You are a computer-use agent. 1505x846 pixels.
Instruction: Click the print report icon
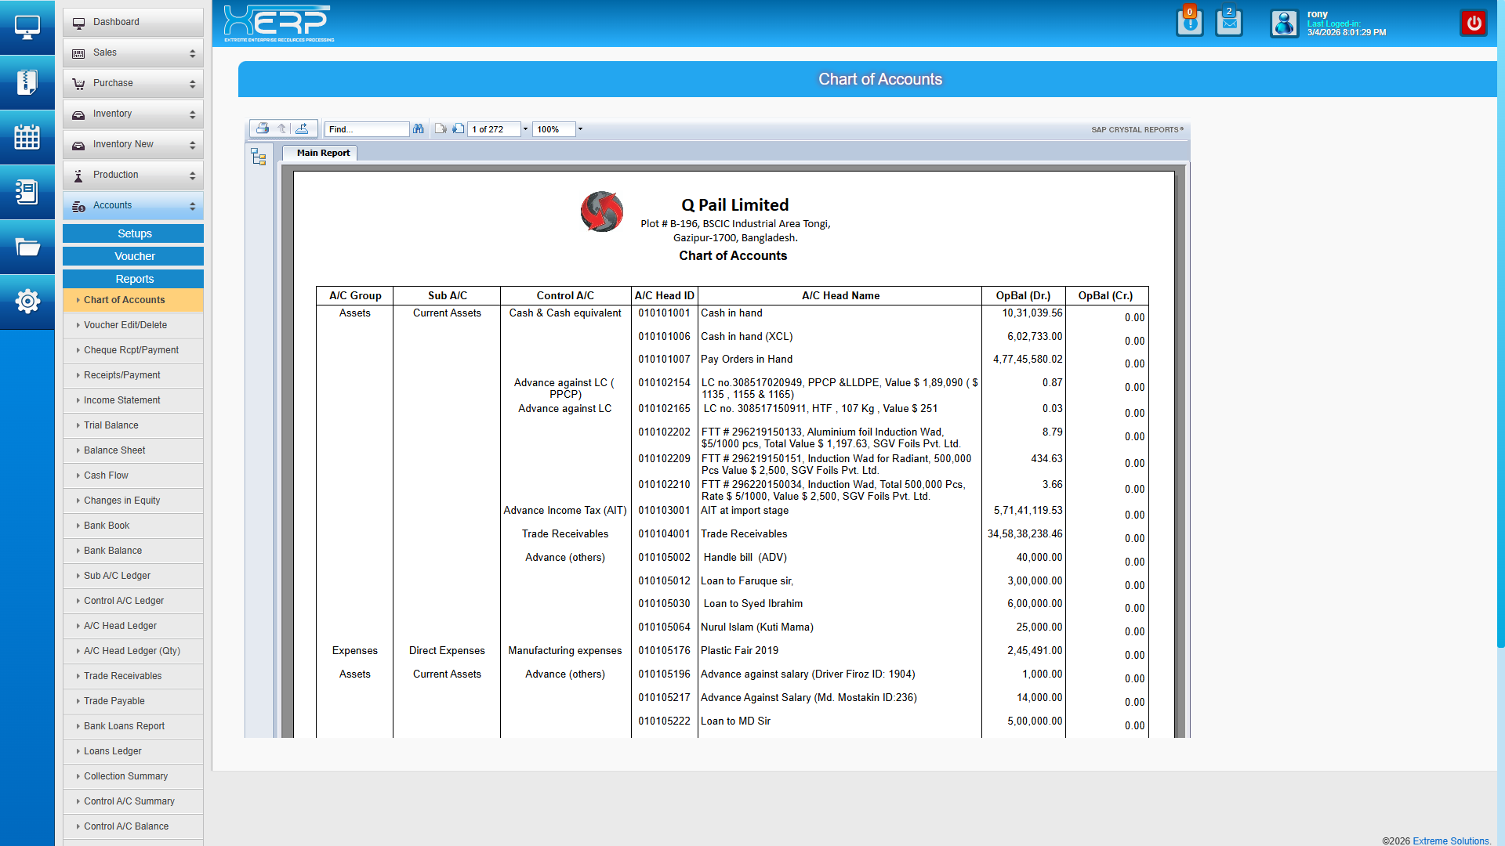tap(263, 128)
